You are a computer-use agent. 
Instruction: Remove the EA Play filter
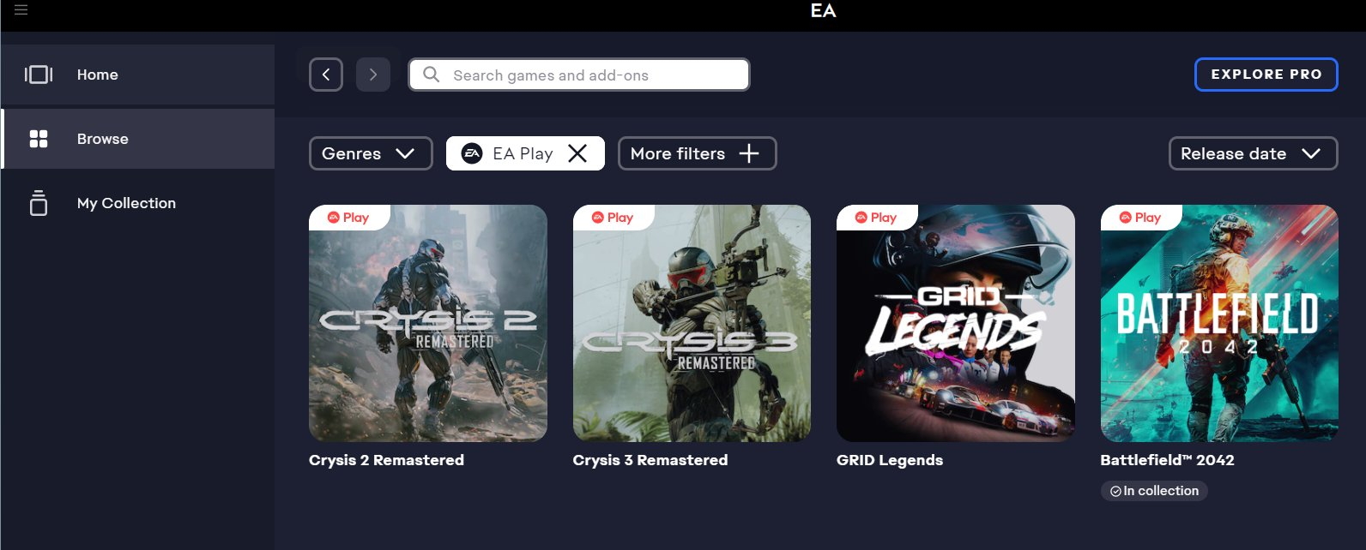(578, 153)
